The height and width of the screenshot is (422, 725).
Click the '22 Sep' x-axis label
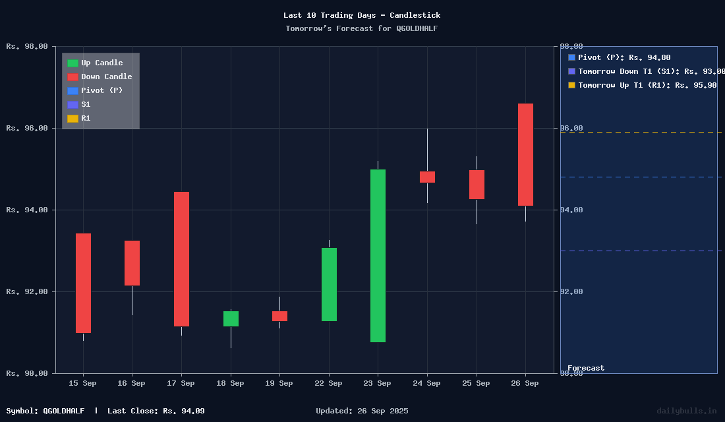click(328, 383)
